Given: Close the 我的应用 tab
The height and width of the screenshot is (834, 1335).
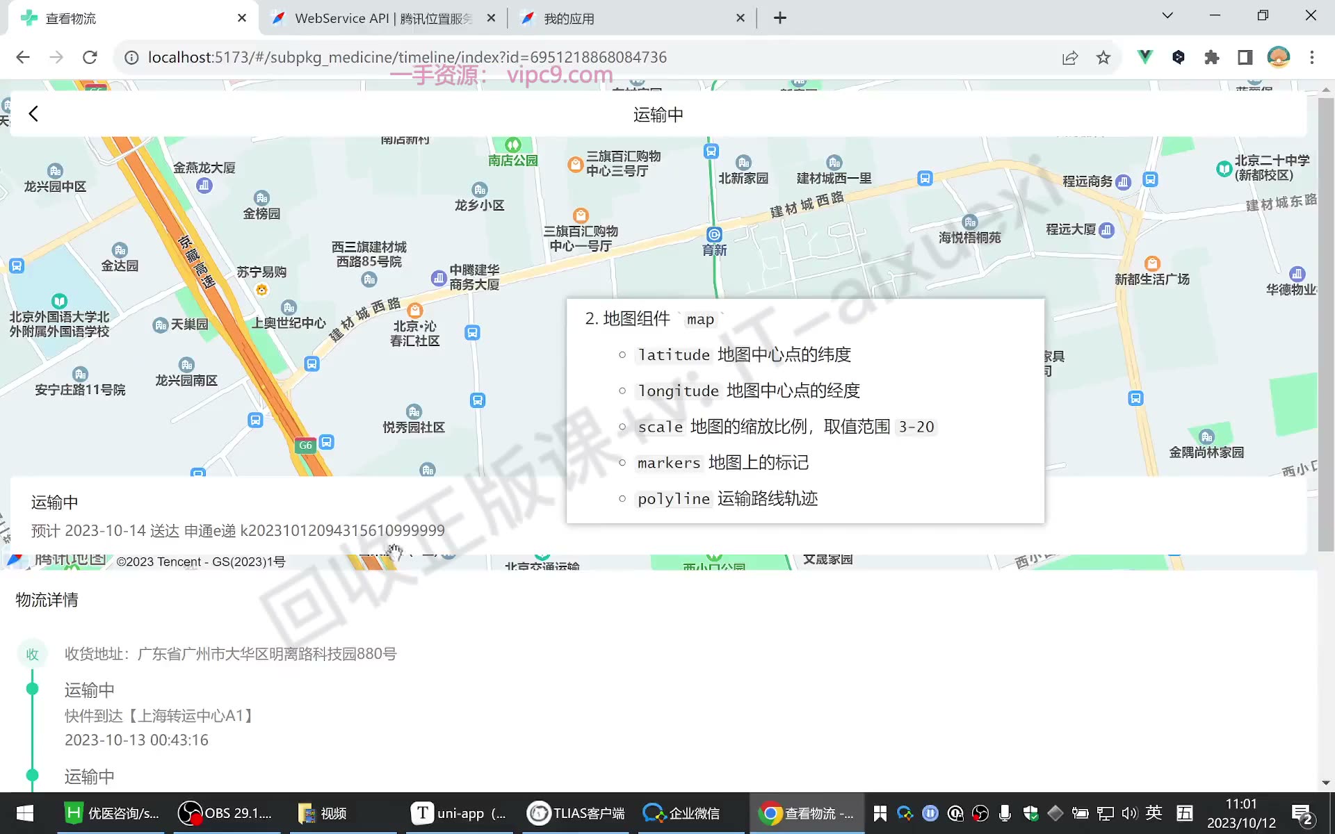Looking at the screenshot, I should click(741, 18).
